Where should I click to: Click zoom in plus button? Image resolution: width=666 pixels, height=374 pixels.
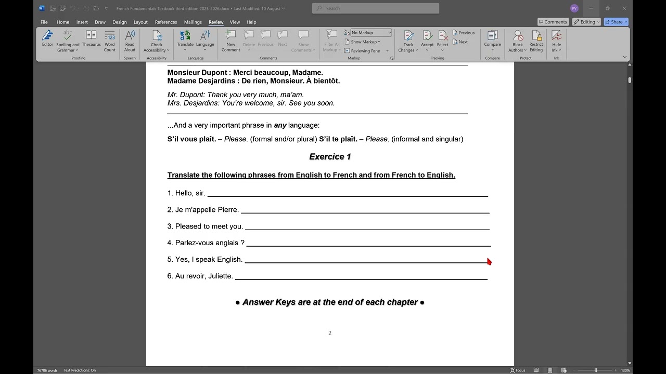coord(616,370)
